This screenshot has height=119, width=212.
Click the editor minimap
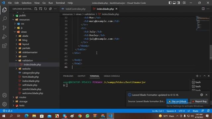(203, 23)
